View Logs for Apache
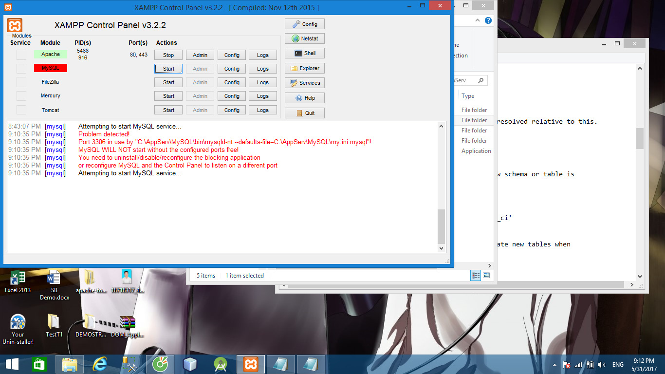Image resolution: width=665 pixels, height=374 pixels. (x=263, y=55)
